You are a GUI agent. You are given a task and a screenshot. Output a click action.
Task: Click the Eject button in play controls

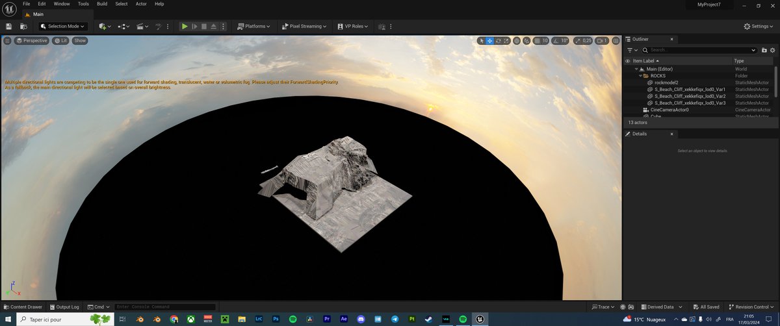click(214, 27)
